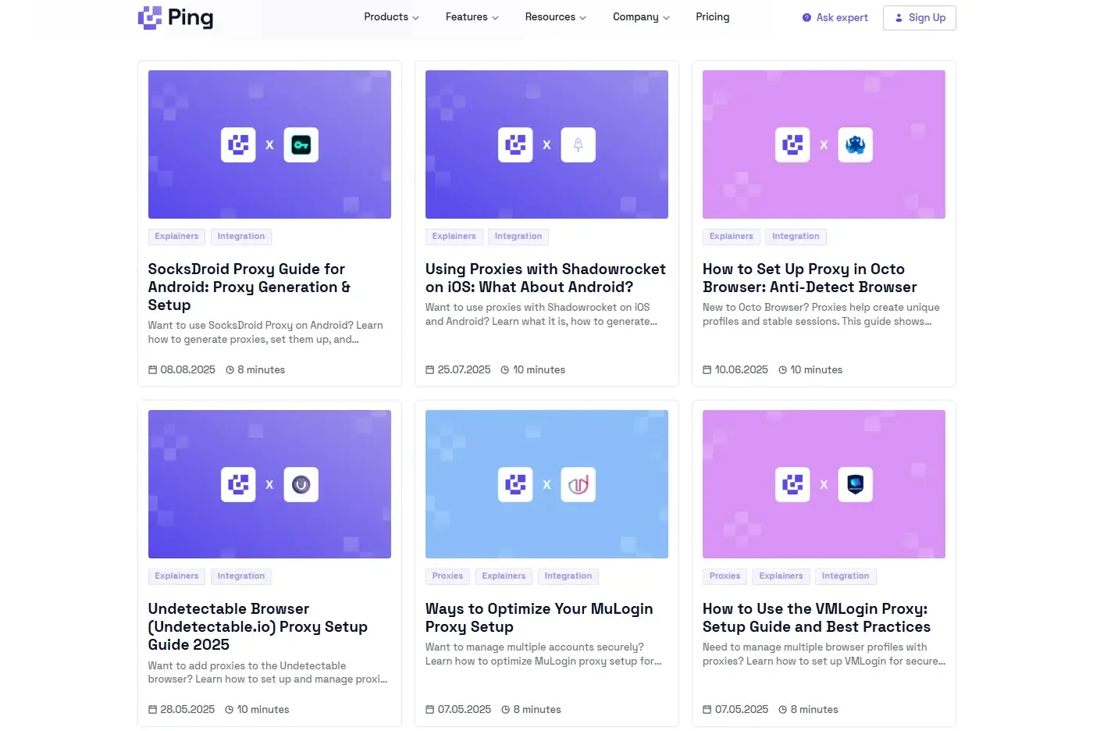Click the date text 28.05.2025

[x=187, y=709]
